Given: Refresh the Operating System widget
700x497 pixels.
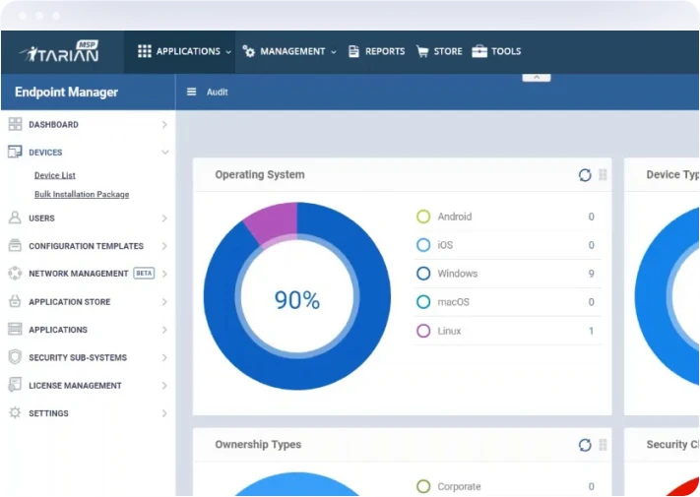Looking at the screenshot, I should 585,175.
